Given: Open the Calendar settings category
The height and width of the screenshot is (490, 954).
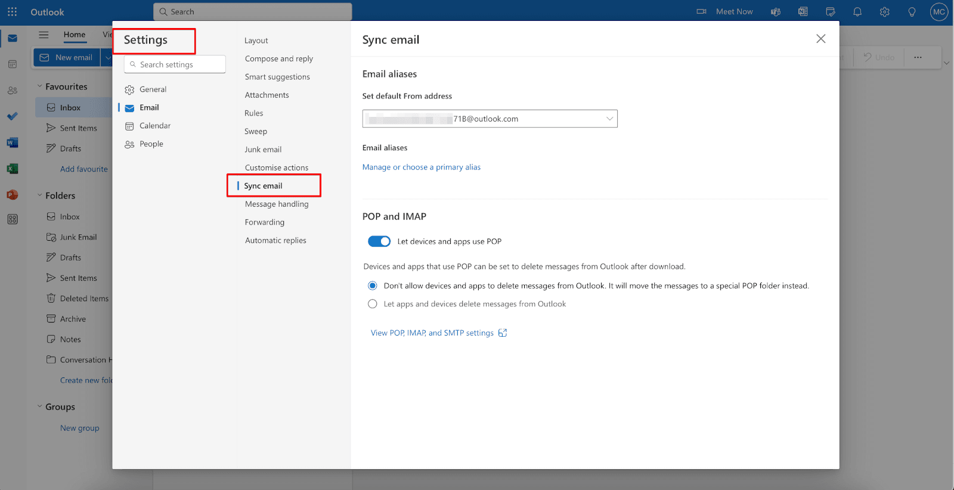Looking at the screenshot, I should 154,126.
